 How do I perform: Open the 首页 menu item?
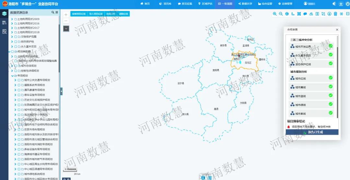[x=145, y=4]
